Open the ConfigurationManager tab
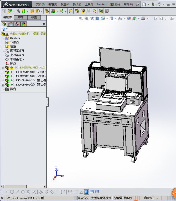This screenshot has height=201, width=176. 17,24
